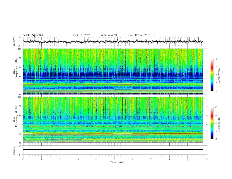Viewport: 232px width, 179px height.
Task: Click the ch.1 voltage waveform trace
Action: (113, 42)
